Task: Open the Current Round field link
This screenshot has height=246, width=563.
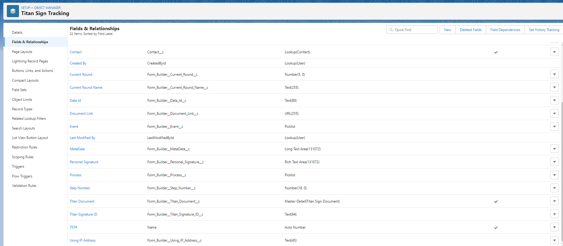Action: click(81, 75)
